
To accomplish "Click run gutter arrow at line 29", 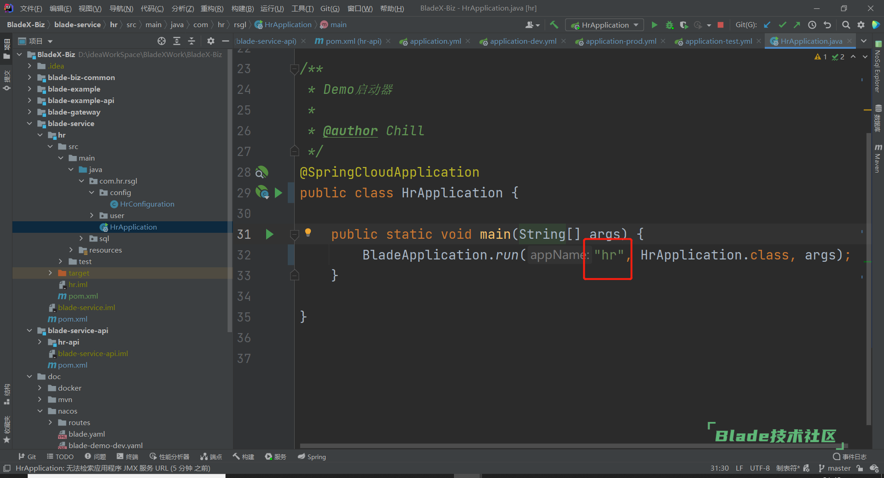I will [x=278, y=193].
